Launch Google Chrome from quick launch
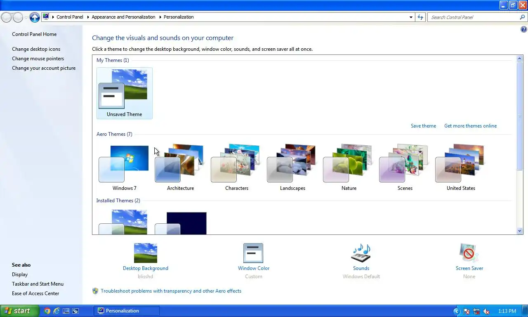Screen dimensions: 528x317 click(x=47, y=311)
